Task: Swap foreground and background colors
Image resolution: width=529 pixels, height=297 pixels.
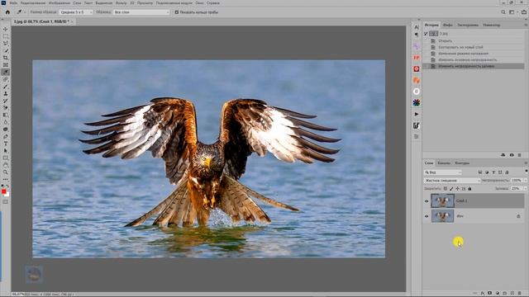Action: point(7,186)
